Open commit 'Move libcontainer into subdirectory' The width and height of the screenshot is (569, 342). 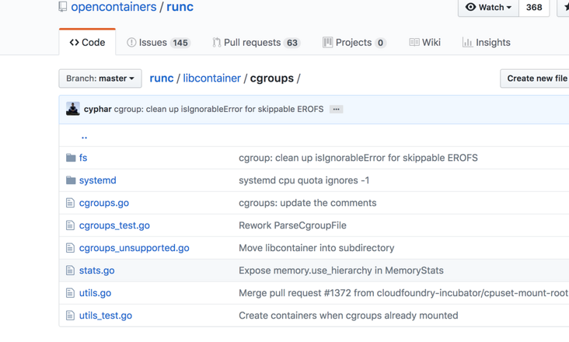click(316, 248)
